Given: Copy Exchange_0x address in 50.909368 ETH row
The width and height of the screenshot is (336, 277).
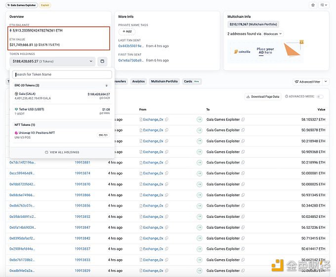Looking at the screenshot, I should [x=167, y=152].
